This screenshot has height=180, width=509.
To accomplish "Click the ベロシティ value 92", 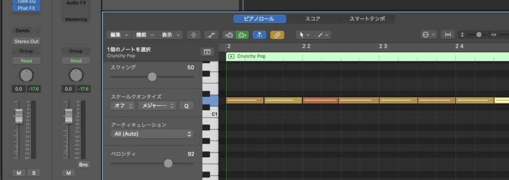I will (190, 154).
